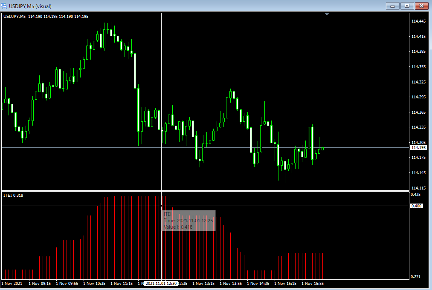Minimize the USDJPY chart window
This screenshot has width=432, height=290.
(392, 6)
